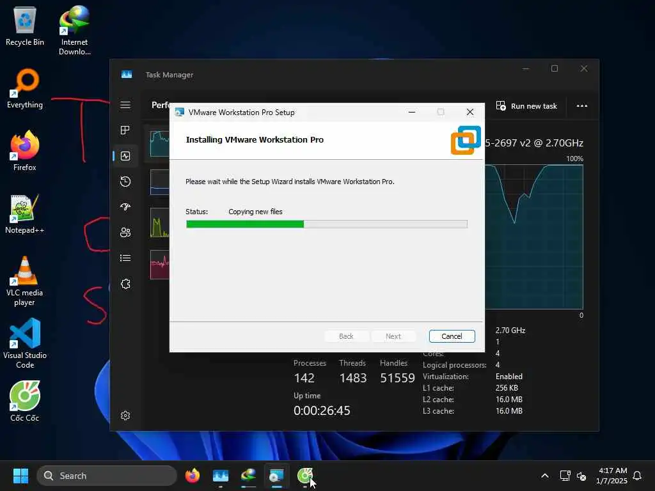Select the Cốc Cốc browser desktop shortcut

(x=25, y=401)
